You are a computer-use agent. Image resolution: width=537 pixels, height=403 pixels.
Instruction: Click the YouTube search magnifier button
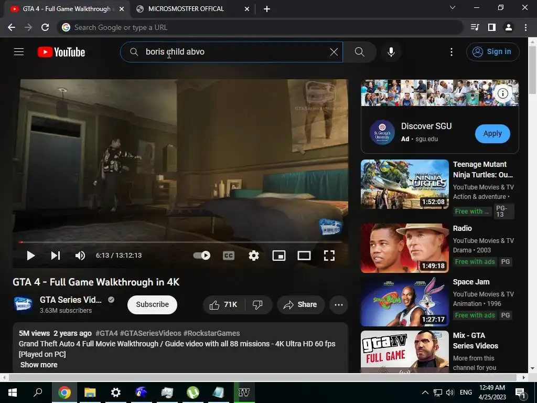click(359, 52)
